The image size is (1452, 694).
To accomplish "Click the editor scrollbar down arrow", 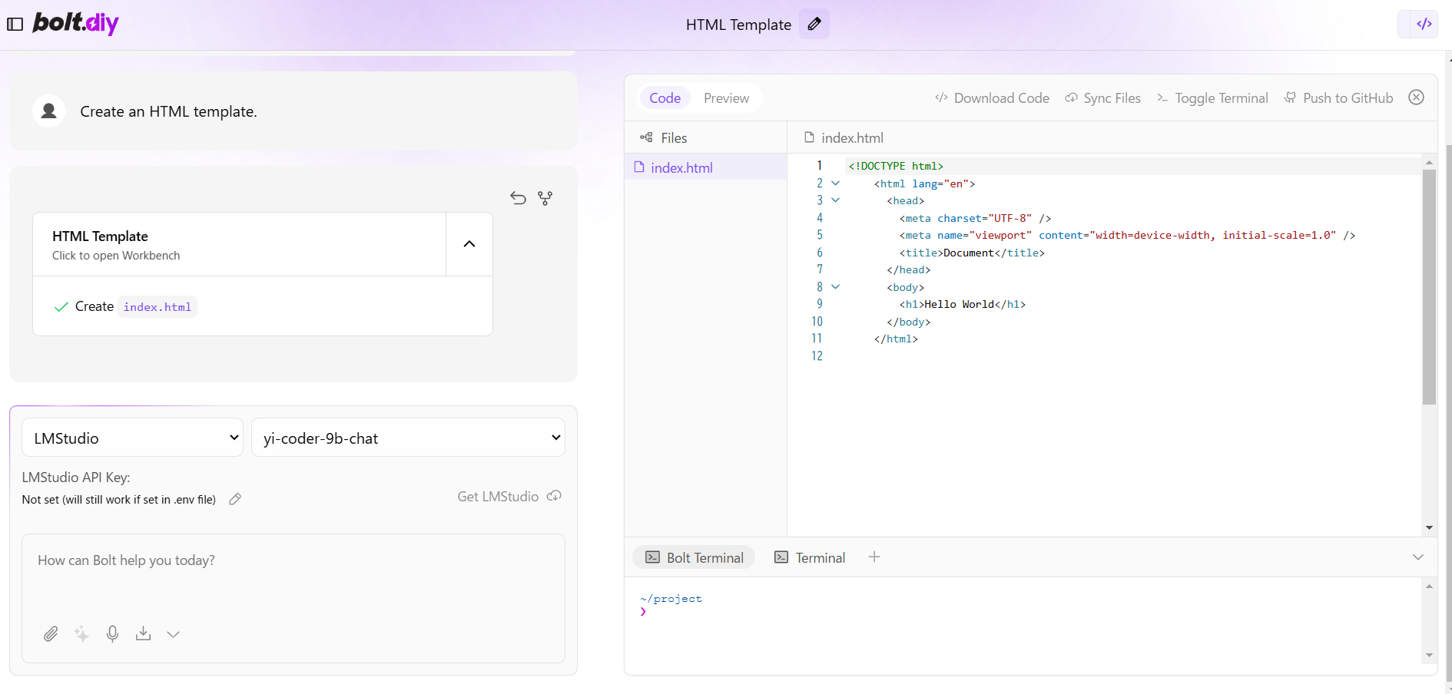I will pyautogui.click(x=1429, y=527).
